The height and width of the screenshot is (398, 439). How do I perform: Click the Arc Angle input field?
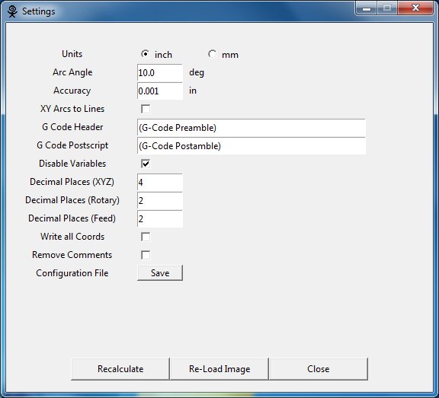click(x=160, y=73)
